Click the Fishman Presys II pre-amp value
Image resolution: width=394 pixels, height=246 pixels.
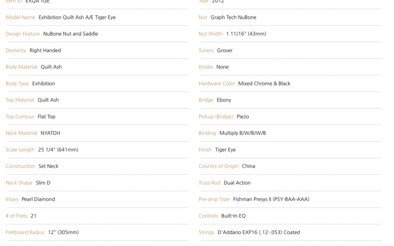click(x=271, y=199)
